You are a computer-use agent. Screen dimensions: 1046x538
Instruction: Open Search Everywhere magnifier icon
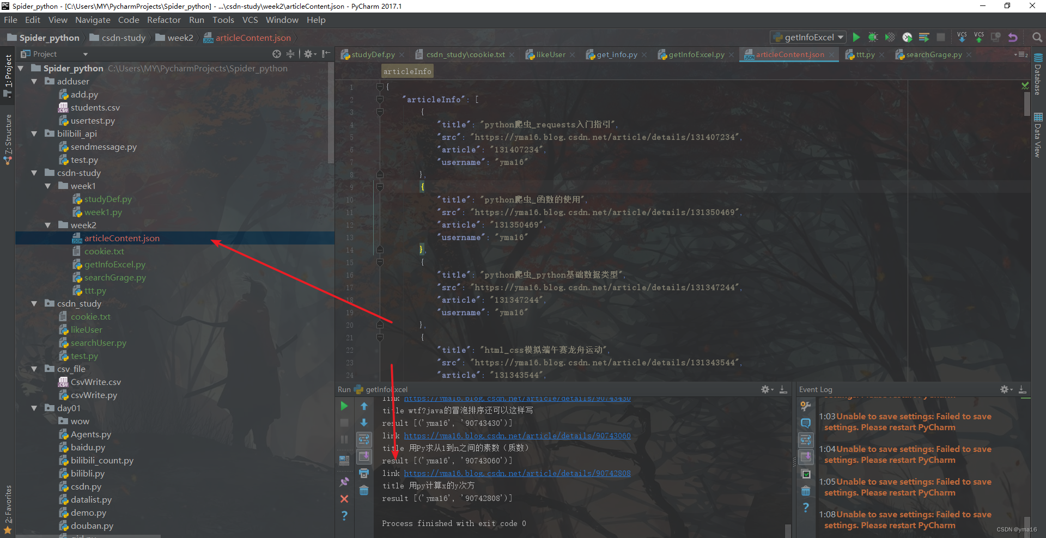(x=1037, y=37)
